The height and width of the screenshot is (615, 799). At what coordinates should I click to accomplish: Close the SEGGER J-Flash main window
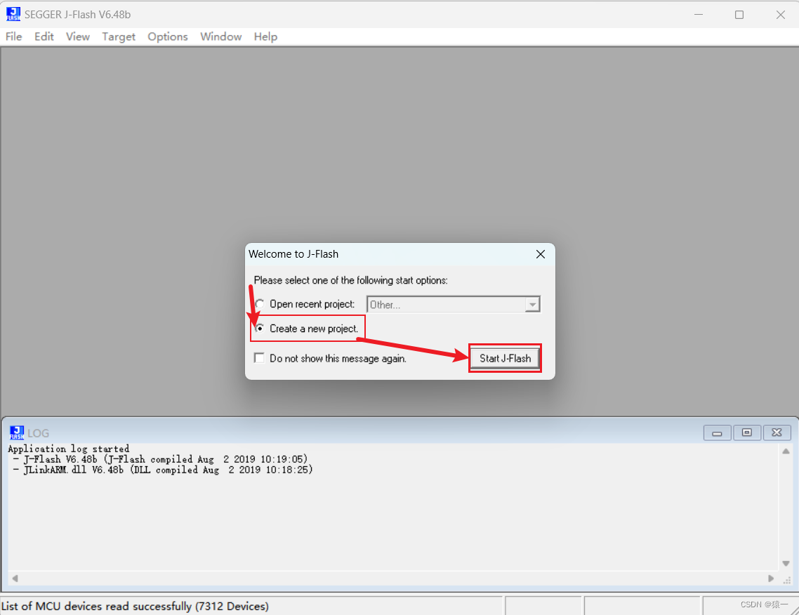781,15
